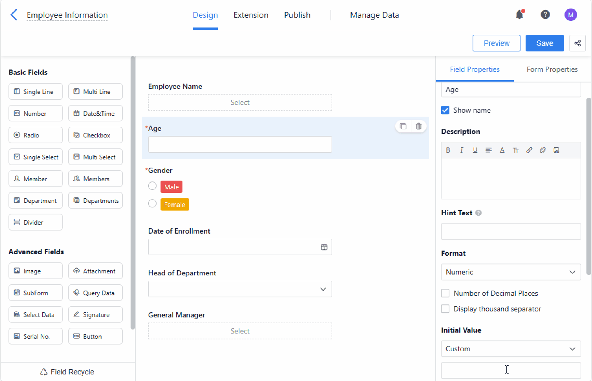Apply bold in Description editor
592x381 pixels.
coord(448,150)
